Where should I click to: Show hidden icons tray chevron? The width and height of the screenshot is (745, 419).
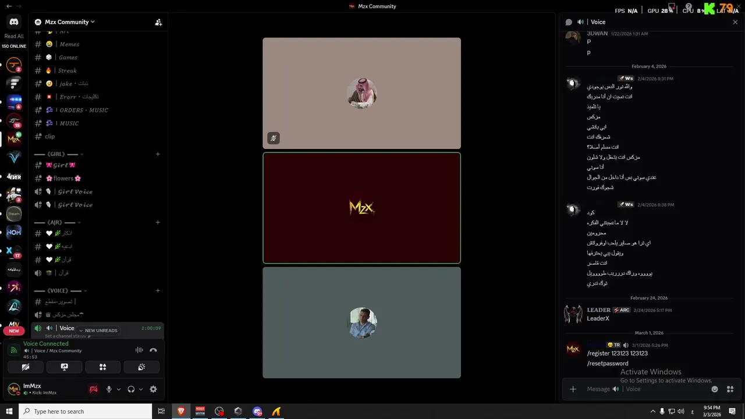652,411
